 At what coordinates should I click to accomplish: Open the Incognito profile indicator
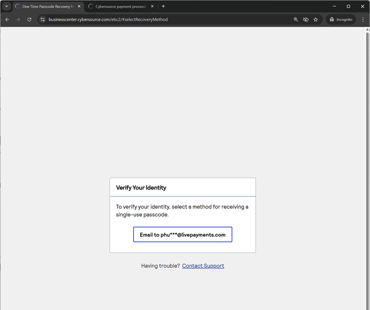341,20
